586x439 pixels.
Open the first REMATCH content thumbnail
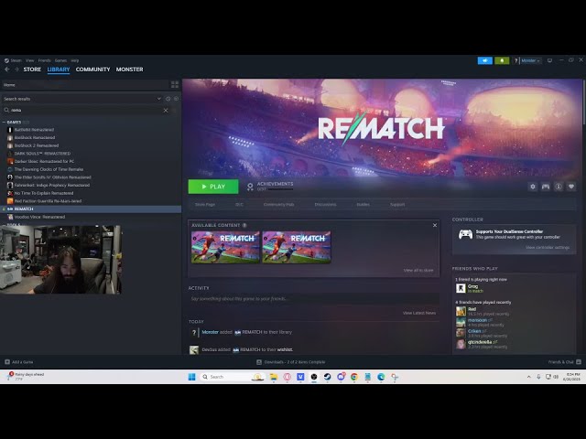[x=225, y=247]
